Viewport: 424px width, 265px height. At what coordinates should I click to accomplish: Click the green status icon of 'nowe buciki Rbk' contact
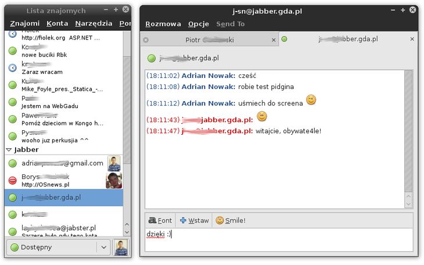(x=12, y=51)
